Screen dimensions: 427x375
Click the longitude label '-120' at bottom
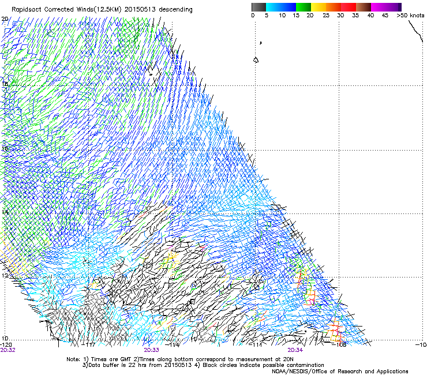point(6,344)
